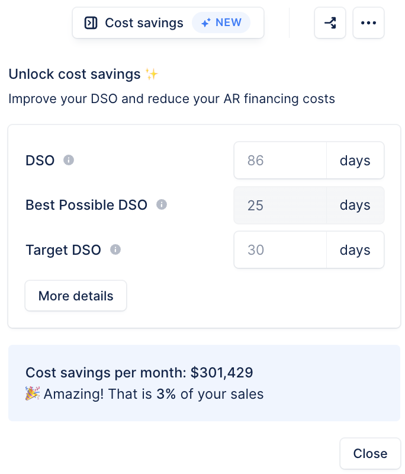Show info tooltip for Target DSO
Image resolution: width=405 pixels, height=474 pixels.
(x=115, y=249)
